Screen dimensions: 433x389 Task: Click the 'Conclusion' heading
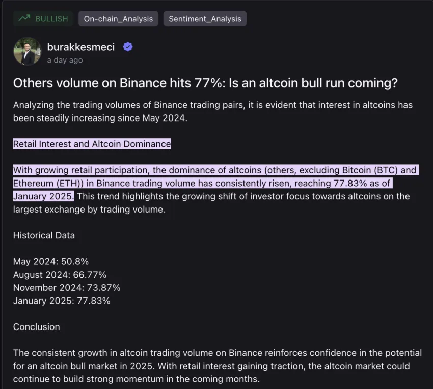[x=37, y=326]
